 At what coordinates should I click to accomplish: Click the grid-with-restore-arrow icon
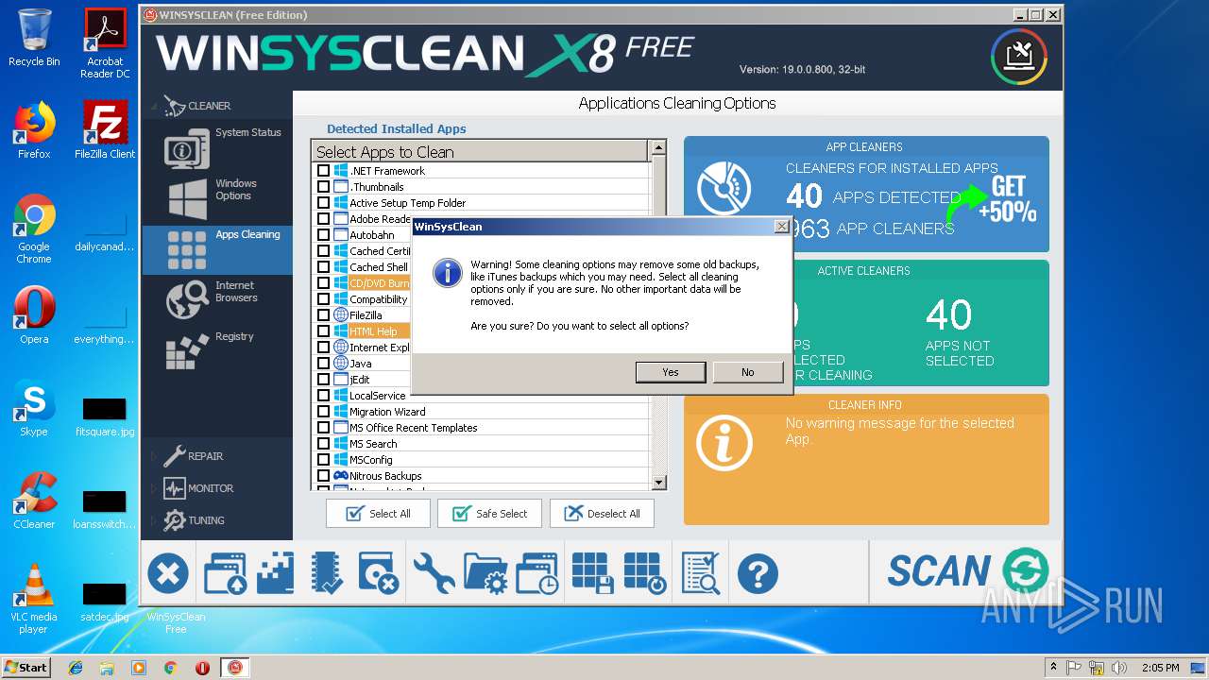pyautogui.click(x=646, y=573)
